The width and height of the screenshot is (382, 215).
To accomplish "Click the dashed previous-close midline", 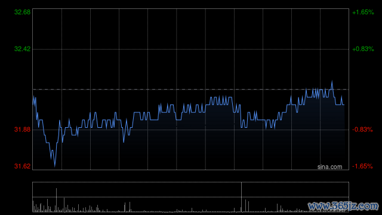I will pyautogui.click(x=190, y=90).
